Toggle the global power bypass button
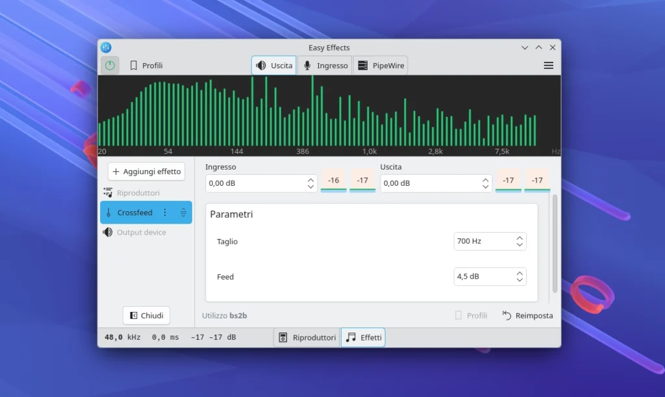This screenshot has height=397, width=665. [110, 65]
